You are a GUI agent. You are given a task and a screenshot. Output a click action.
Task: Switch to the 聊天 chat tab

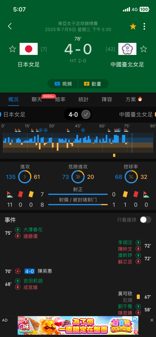(x=37, y=99)
